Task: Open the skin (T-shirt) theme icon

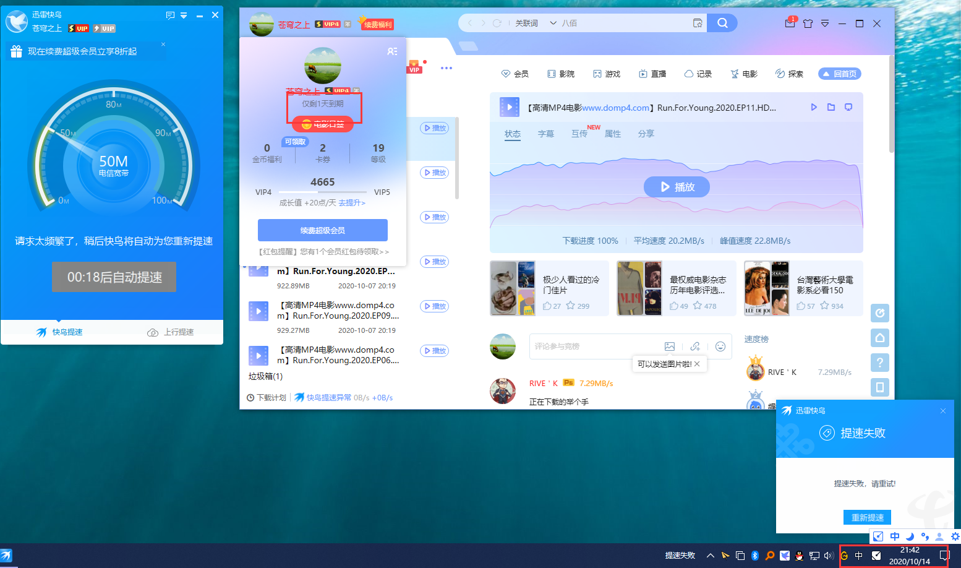Action: point(808,24)
